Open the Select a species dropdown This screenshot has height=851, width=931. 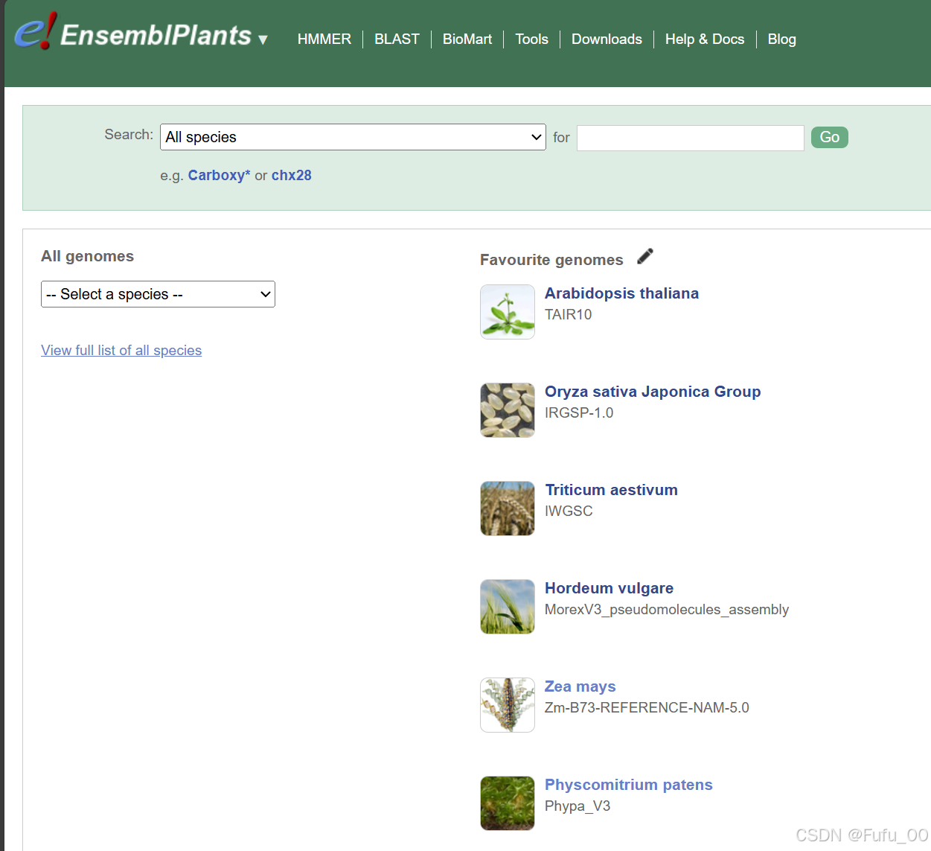click(158, 294)
